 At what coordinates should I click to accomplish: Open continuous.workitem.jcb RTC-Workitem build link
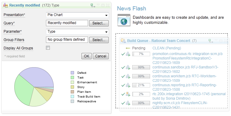(184, 79)
